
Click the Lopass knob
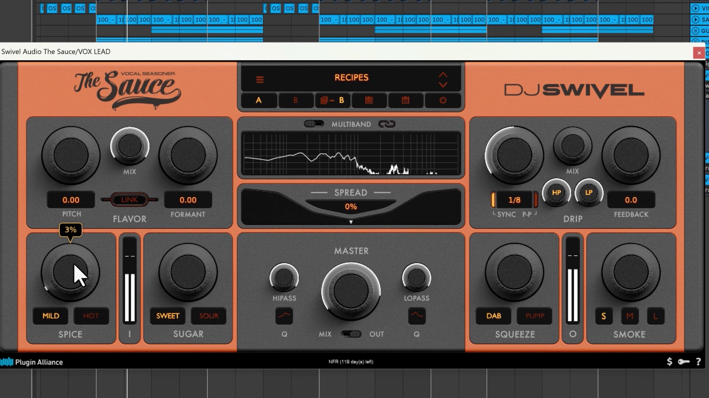(x=417, y=277)
